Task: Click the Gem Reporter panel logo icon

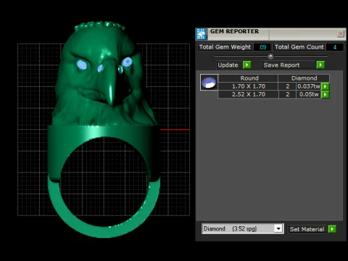Action: 202,34
